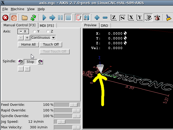
Task: Switch to the MDI [F5] tab
Action: coord(47,26)
